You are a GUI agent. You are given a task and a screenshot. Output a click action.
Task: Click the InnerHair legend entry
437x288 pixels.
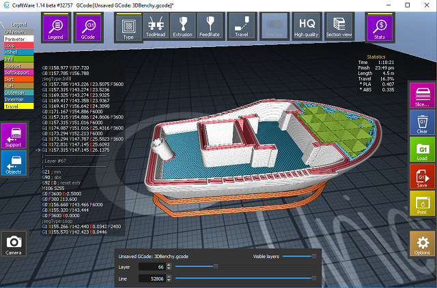point(19,99)
